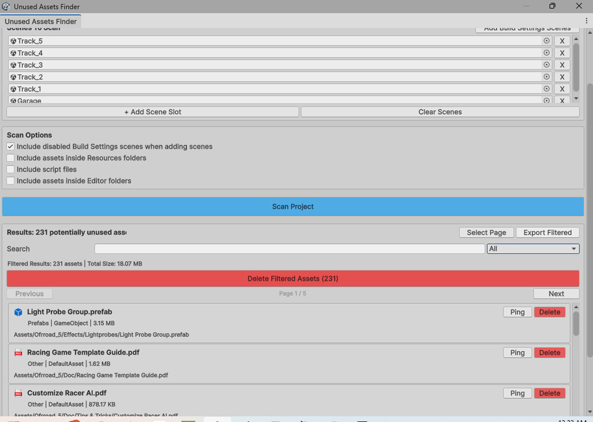
Task: Go to Next results page
Action: 556,294
